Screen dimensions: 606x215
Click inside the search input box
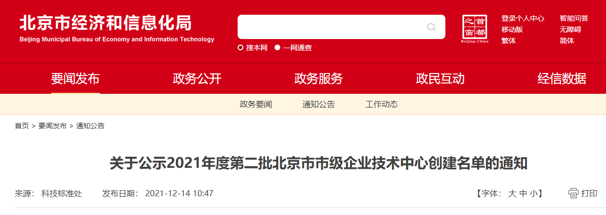[330, 27]
